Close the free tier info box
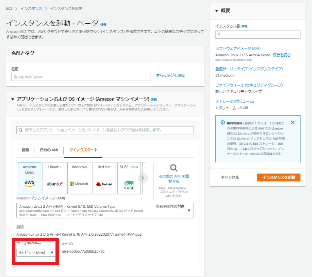This screenshot has width=312, height=277. pyautogui.click(x=293, y=123)
